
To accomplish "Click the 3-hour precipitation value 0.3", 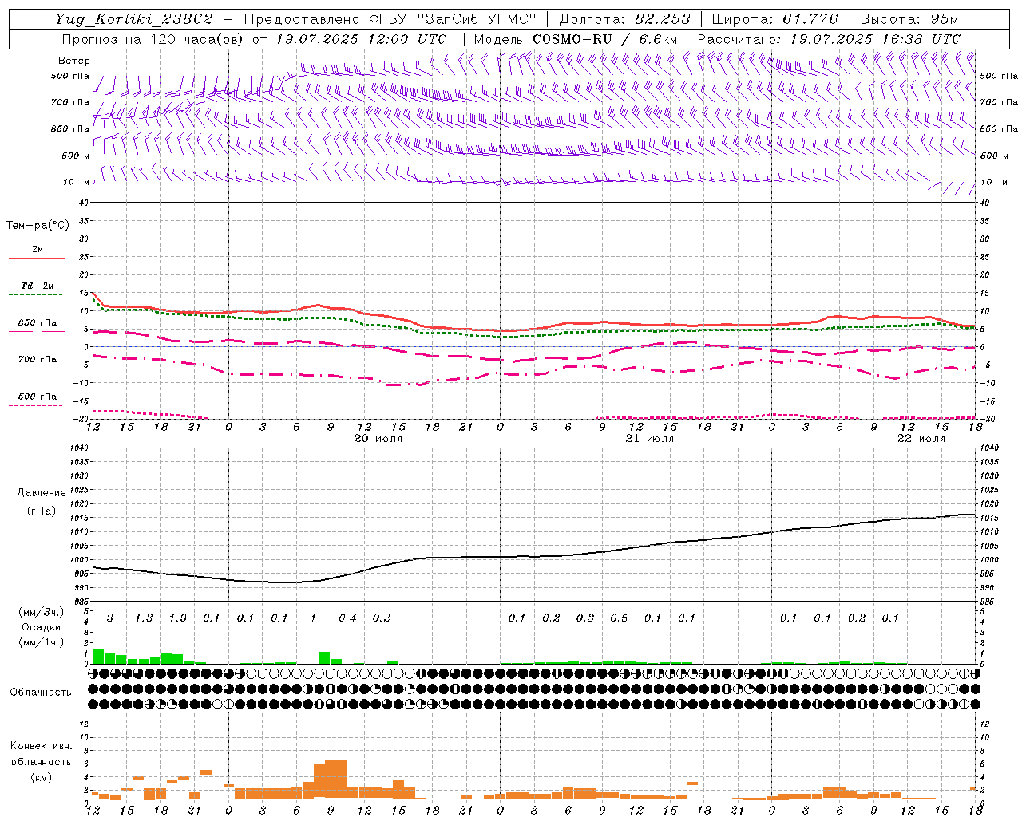I will 585,618.
